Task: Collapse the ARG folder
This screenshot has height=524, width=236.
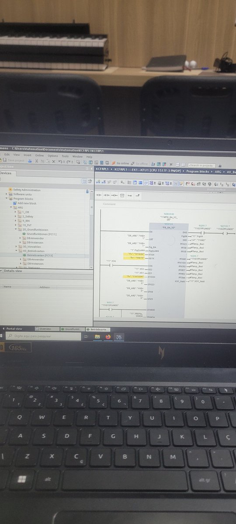Action: coord(11,207)
